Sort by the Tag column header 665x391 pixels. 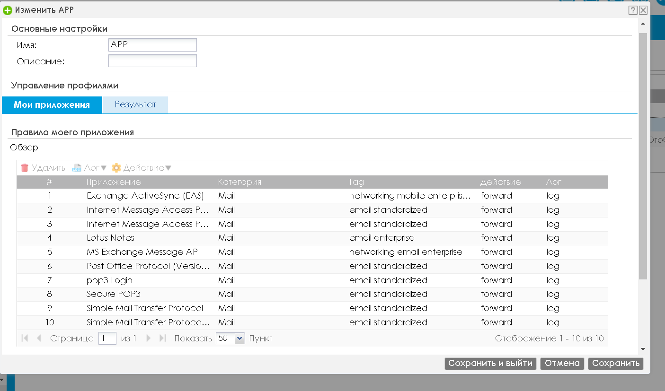pos(356,182)
